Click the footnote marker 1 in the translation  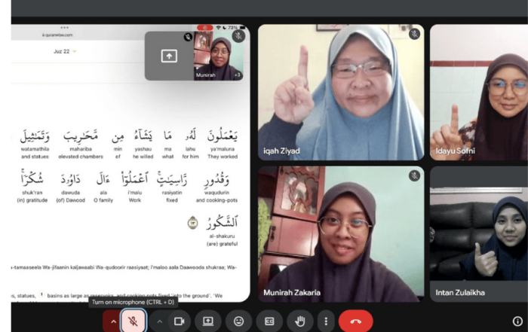(41, 294)
